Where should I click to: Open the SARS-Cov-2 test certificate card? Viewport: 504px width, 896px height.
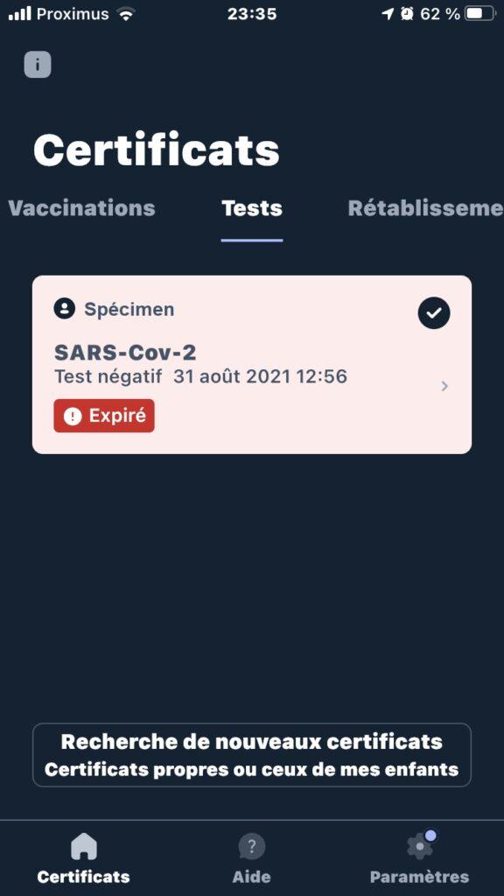point(252,365)
